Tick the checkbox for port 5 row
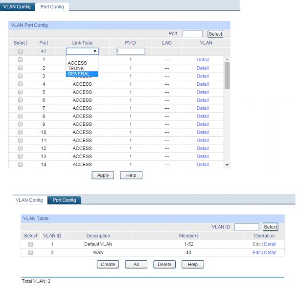This screenshot has width=300, height=294. [x=20, y=92]
